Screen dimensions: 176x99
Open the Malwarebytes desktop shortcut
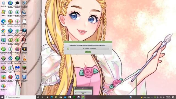tap(17, 68)
